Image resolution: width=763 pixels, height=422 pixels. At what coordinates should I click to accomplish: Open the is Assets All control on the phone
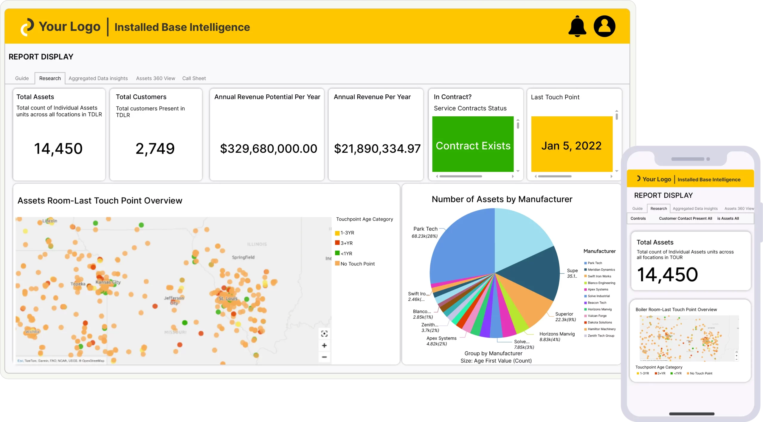click(728, 218)
